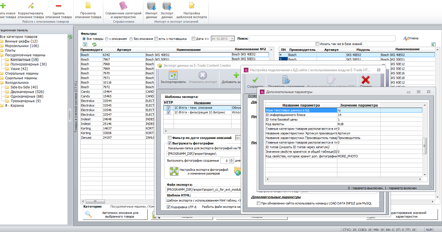Uncheck HTTP box for 1C-Bitrix - техн. описания

168,108
